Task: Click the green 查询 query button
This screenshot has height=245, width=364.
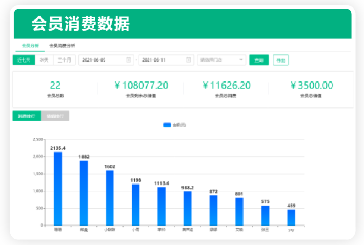Action: coord(259,60)
